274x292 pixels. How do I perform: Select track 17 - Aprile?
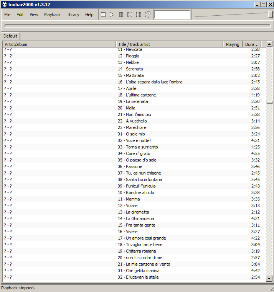[132, 88]
